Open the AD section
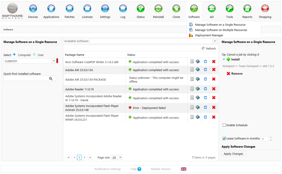 tap(212, 12)
